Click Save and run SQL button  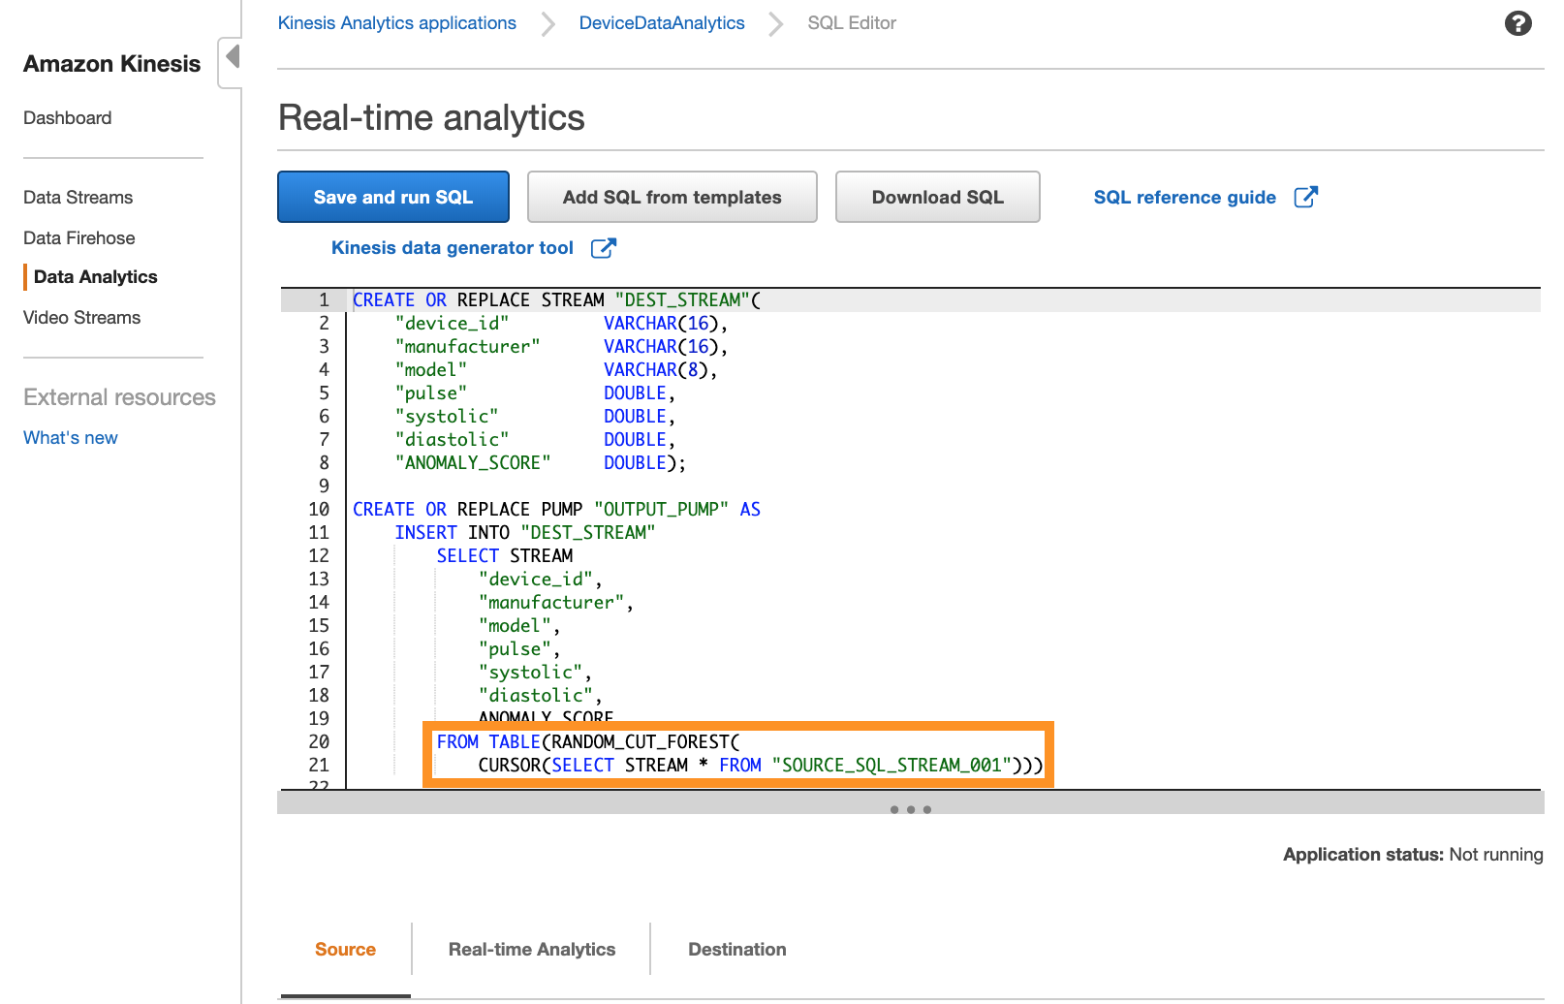tap(393, 197)
